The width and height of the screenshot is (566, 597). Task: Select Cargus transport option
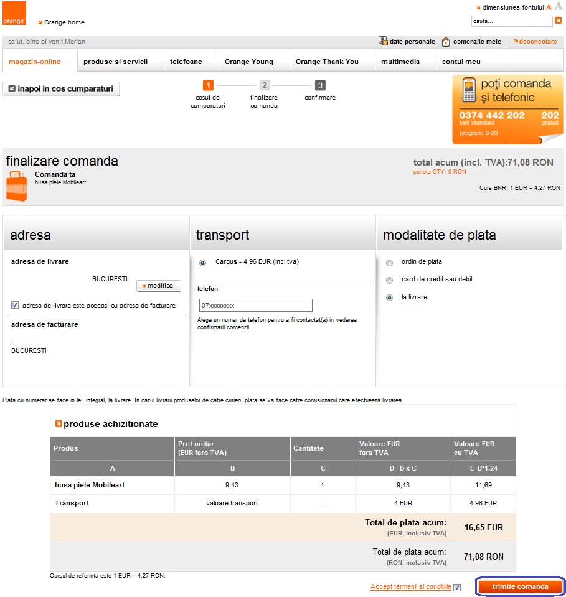(x=202, y=263)
